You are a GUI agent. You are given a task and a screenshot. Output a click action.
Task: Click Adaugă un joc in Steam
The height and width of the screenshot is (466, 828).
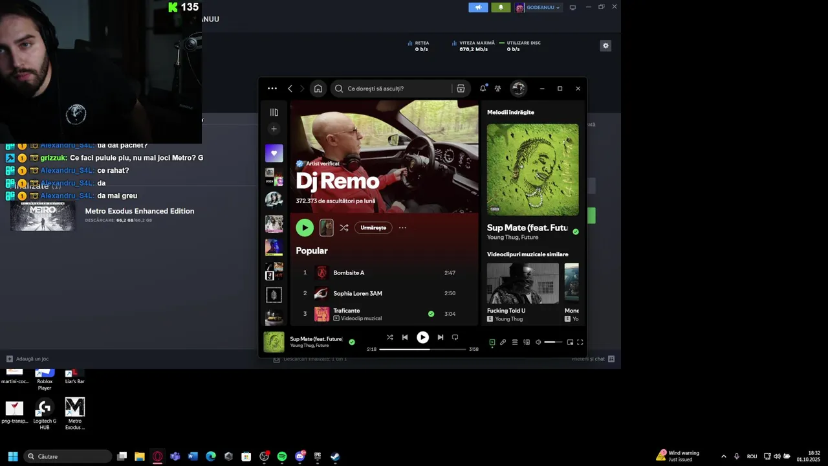tap(27, 359)
